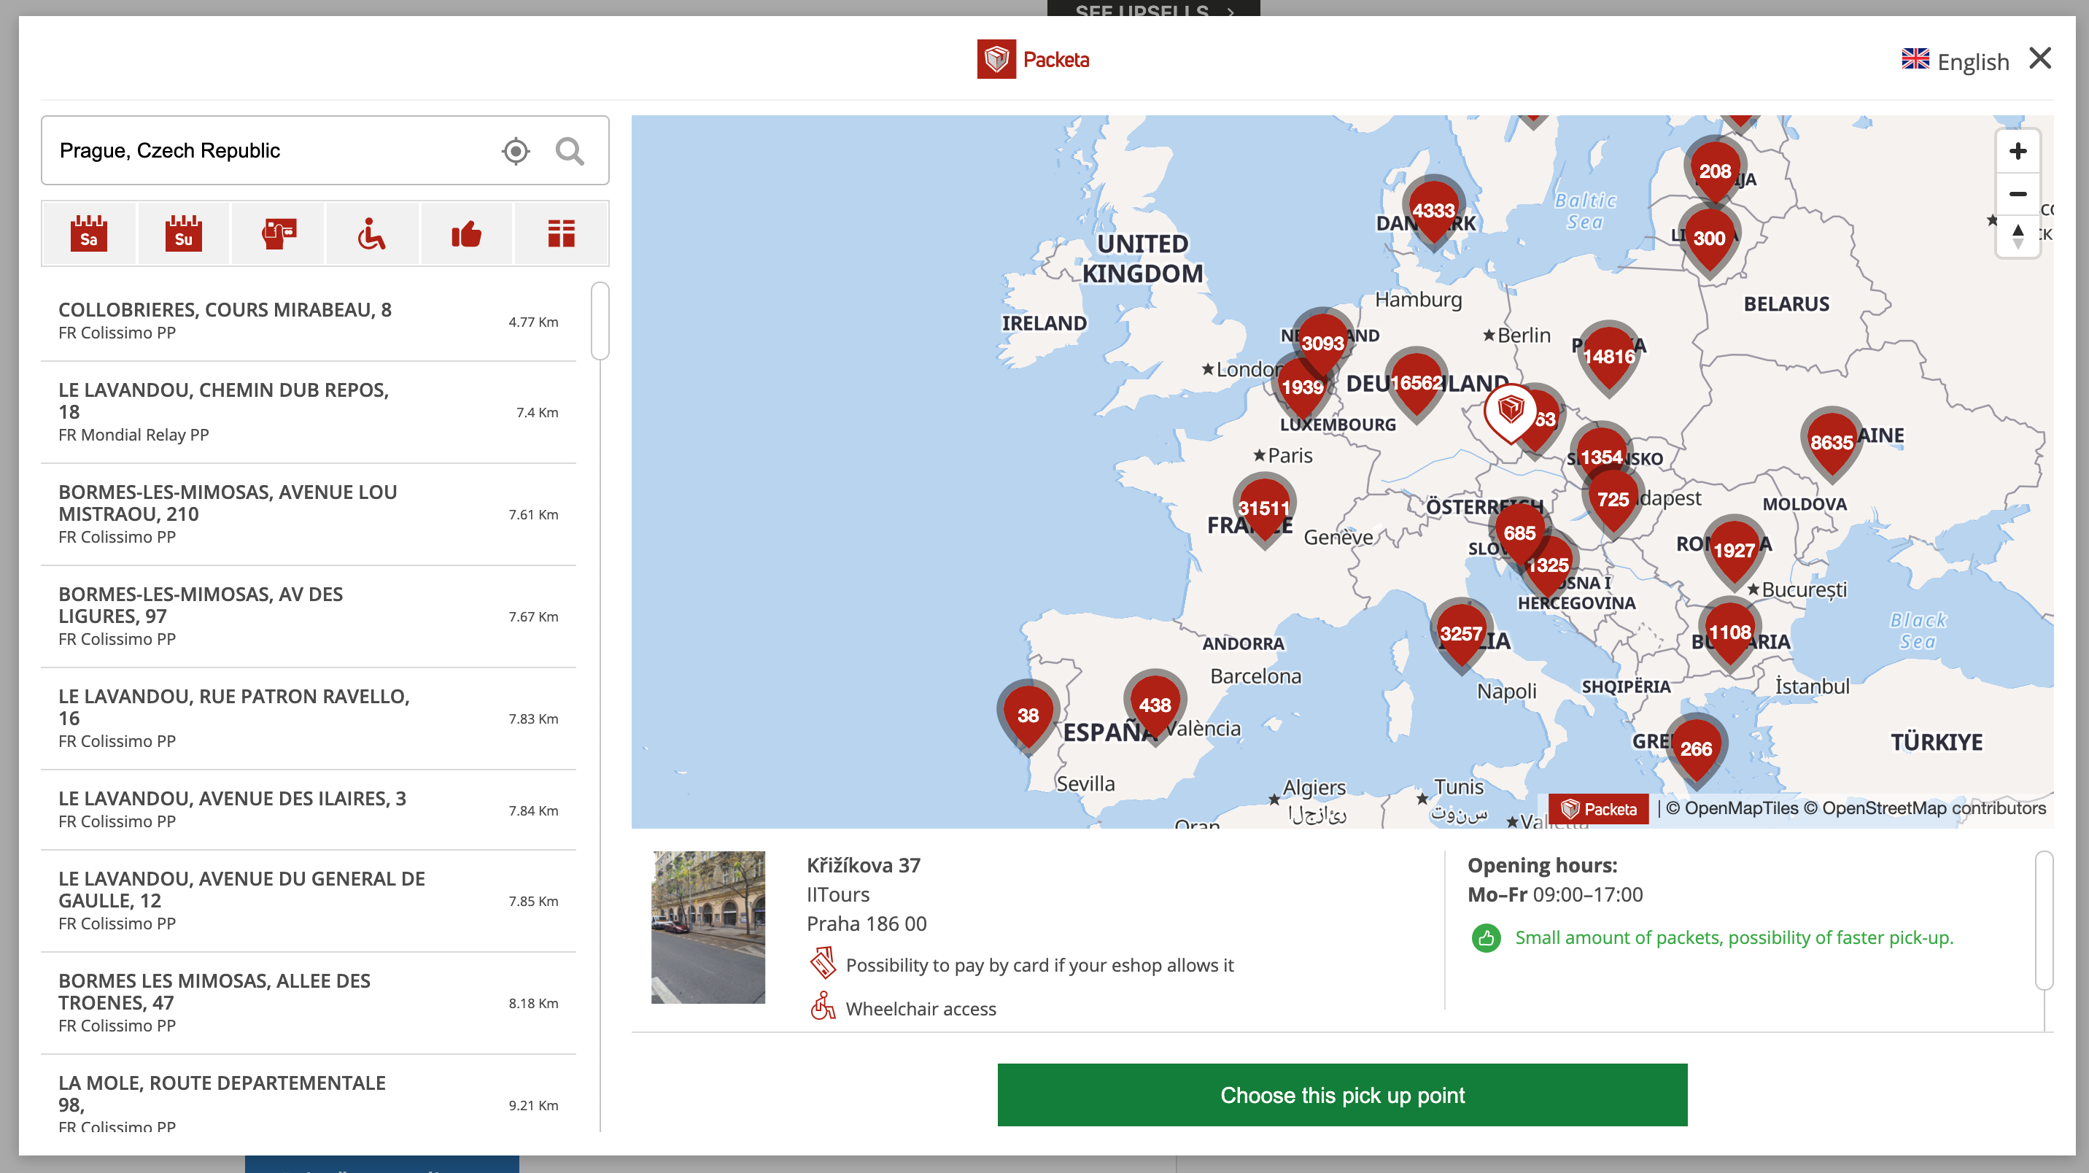2089x1173 pixels.
Task: Click the 4333 cluster marker in Denmark
Action: (1433, 211)
